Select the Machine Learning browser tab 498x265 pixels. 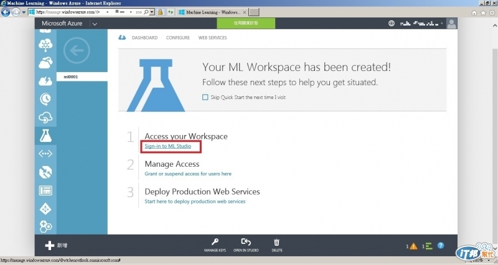[x=212, y=12]
